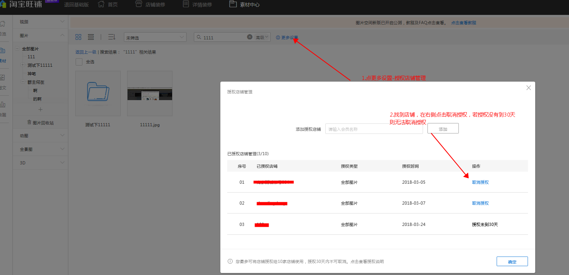The height and width of the screenshot is (275, 569).
Task: Go to 店铺装修 tab
Action: pos(155,5)
